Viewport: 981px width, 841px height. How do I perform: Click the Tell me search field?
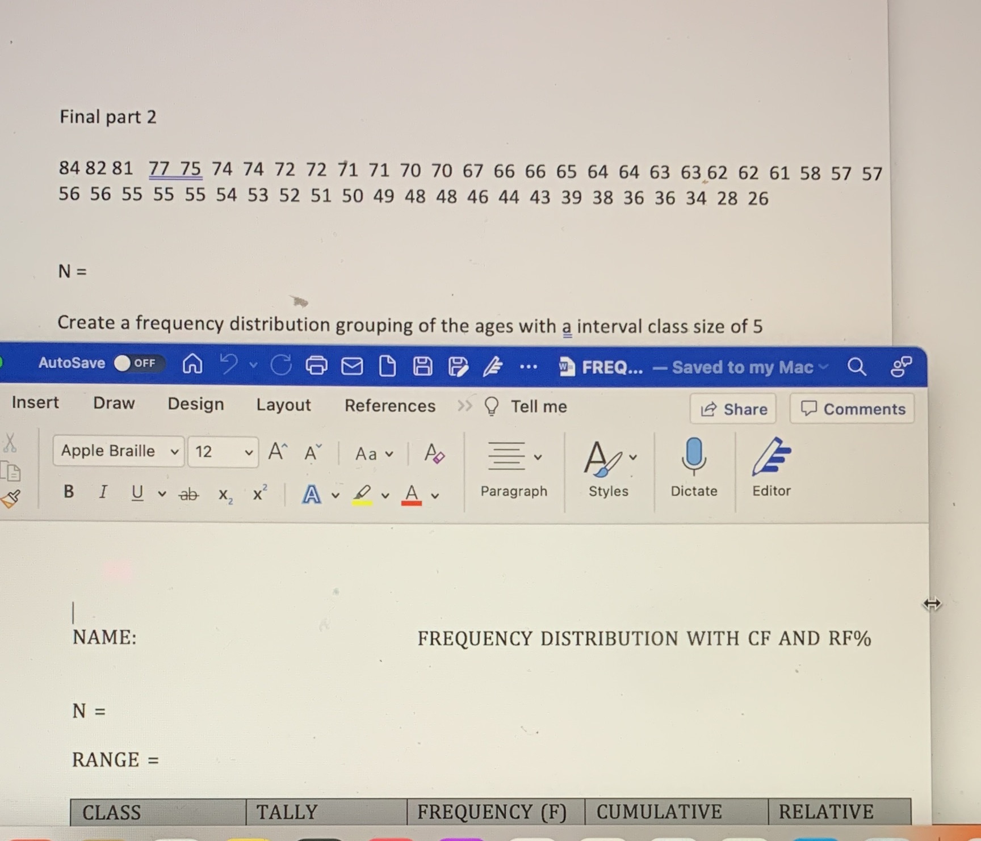[537, 406]
